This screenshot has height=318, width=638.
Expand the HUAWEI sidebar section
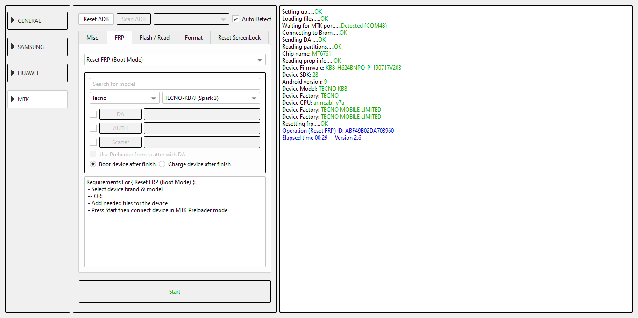point(37,73)
